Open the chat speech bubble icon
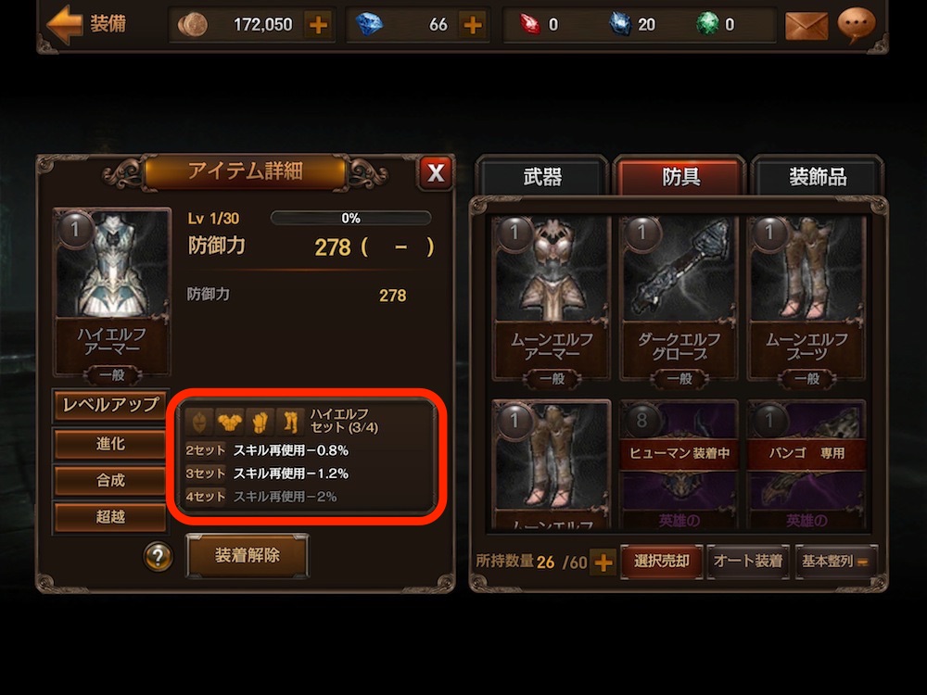The height and width of the screenshot is (695, 927). pos(857,25)
